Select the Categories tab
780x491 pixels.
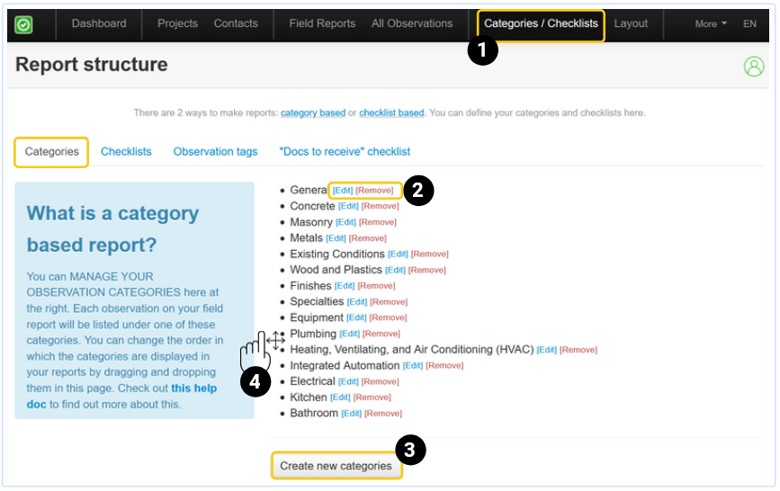click(52, 152)
